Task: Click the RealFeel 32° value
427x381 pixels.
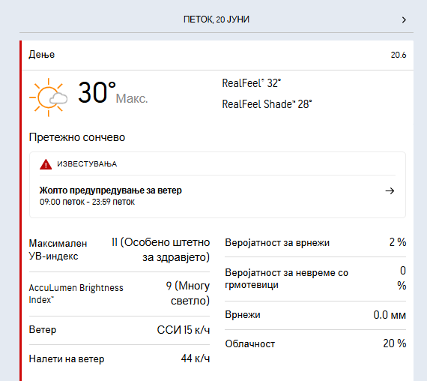Action: click(252, 83)
